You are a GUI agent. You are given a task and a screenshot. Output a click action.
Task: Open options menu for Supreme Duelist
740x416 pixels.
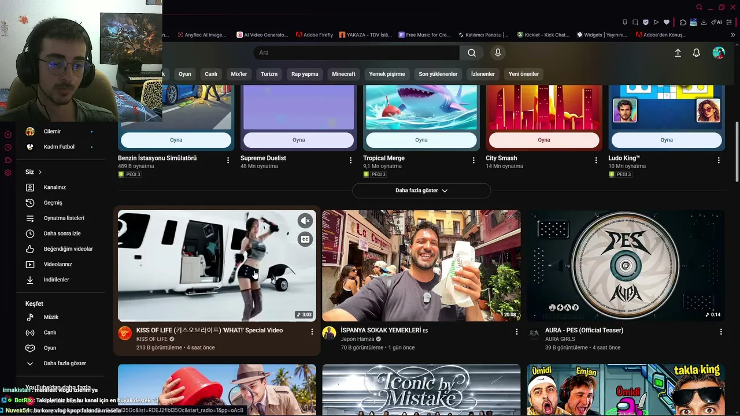350,160
